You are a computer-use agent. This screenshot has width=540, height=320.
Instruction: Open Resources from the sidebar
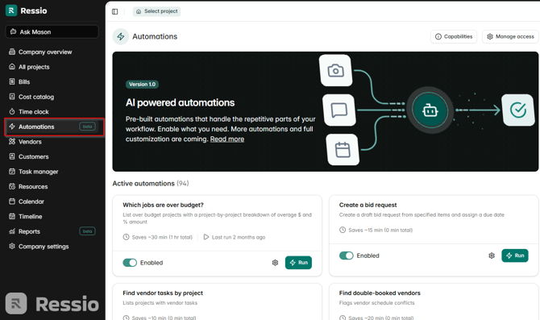click(33, 187)
